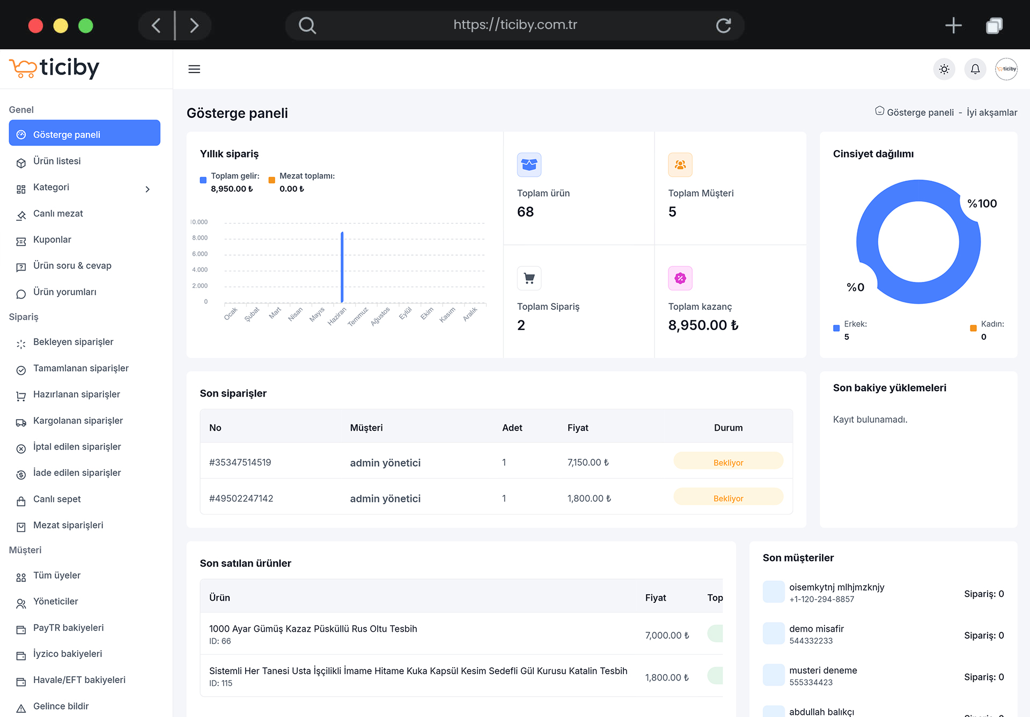Open a new browser tab

coord(953,25)
